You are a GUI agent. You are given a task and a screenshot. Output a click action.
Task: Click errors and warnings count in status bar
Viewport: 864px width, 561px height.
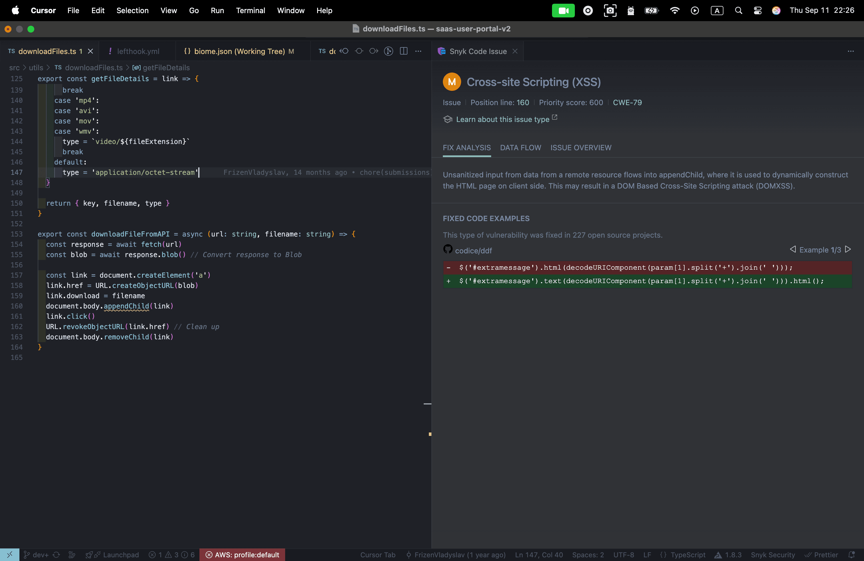coord(172,554)
